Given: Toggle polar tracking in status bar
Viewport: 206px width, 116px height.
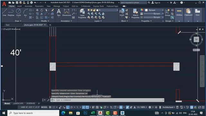Looking at the screenshot, I should 71,107.
